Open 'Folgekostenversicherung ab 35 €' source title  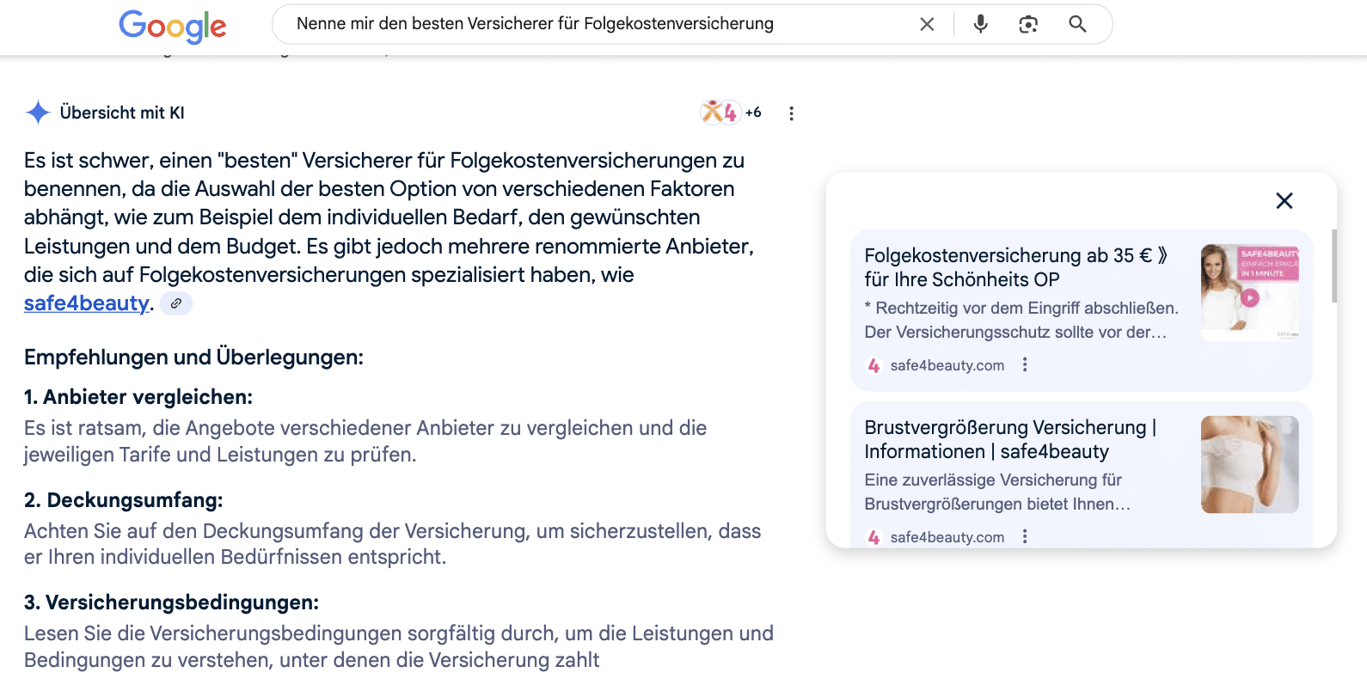tap(1016, 267)
